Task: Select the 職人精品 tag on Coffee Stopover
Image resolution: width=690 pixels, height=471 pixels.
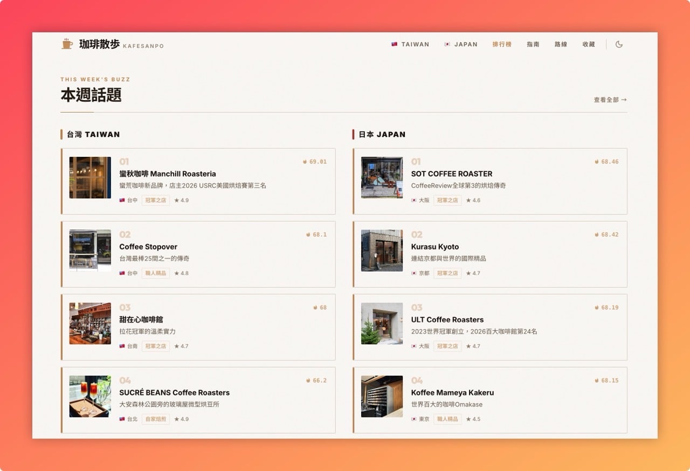Action: [x=156, y=273]
